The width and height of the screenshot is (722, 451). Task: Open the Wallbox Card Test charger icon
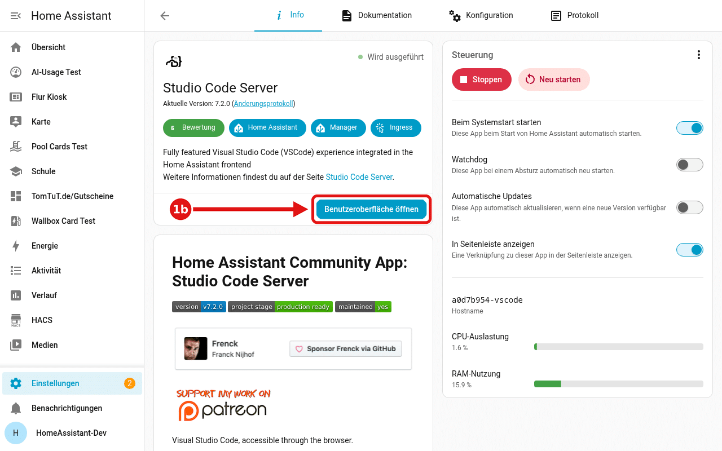point(16,221)
